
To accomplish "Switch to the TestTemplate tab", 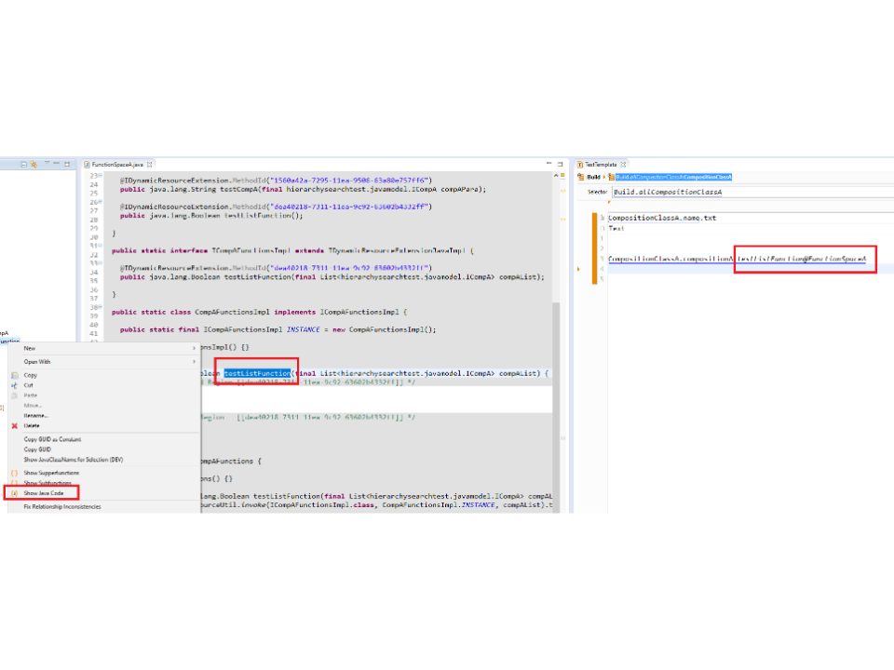I will [599, 164].
